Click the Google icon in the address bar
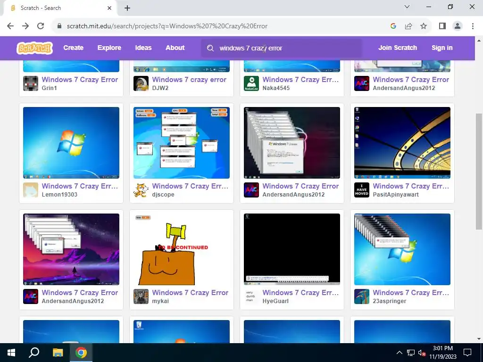Screen dimensions: 483x362 393,26
